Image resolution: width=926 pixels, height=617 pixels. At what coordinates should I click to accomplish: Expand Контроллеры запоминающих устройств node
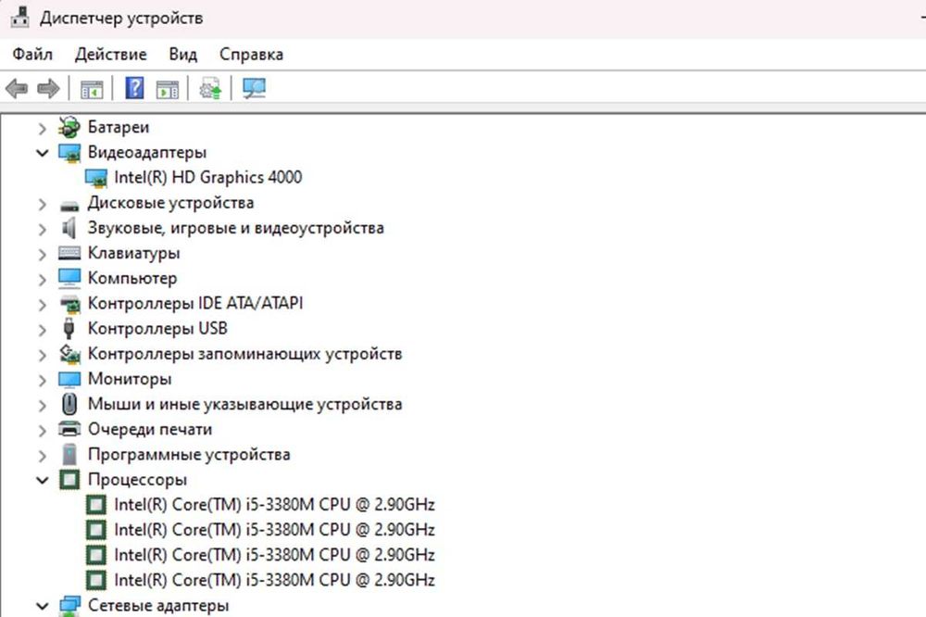(x=42, y=355)
